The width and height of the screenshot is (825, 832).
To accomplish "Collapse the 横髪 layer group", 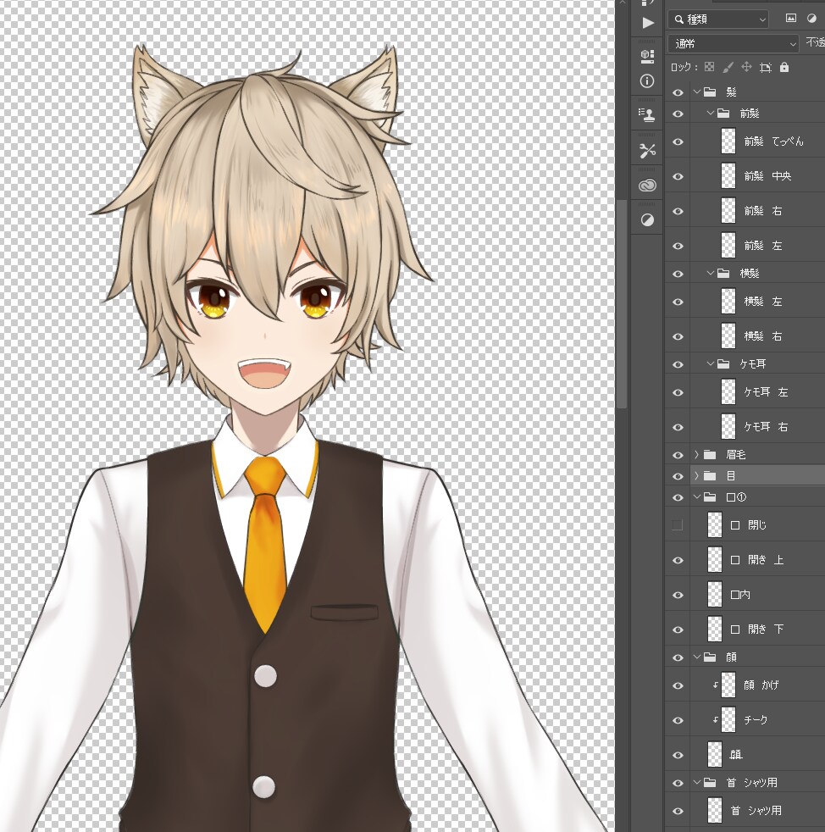I will pos(711,274).
